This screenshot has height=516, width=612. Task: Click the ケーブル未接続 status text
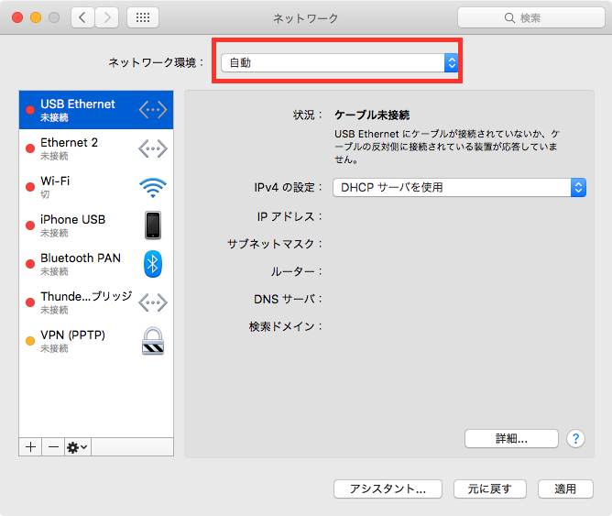click(372, 115)
